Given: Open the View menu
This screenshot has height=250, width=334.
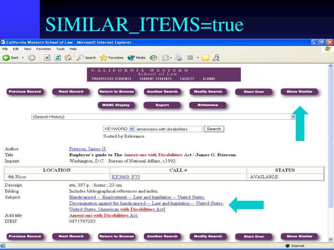Looking at the screenshot, I should pos(27,49).
